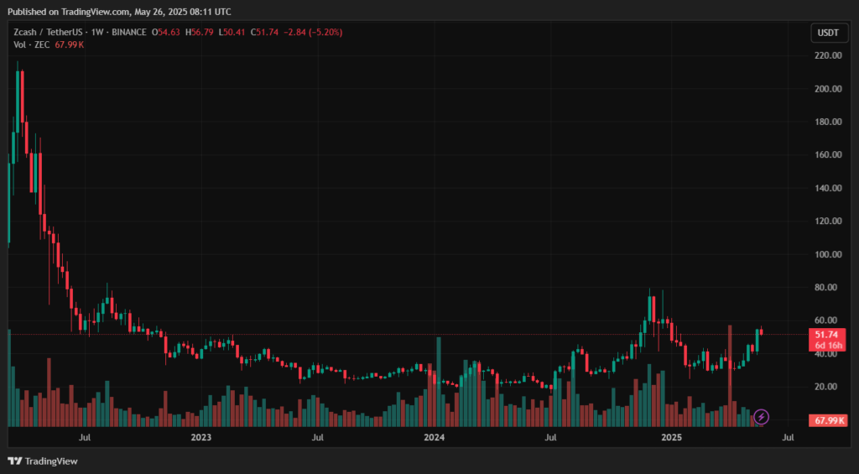Click the TradingView logo icon

[14, 461]
